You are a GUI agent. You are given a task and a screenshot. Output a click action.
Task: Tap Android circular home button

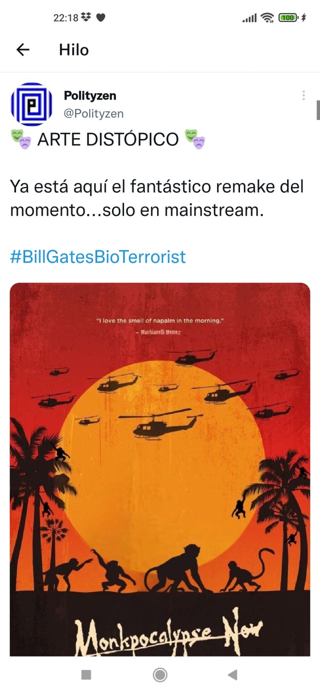(160, 675)
